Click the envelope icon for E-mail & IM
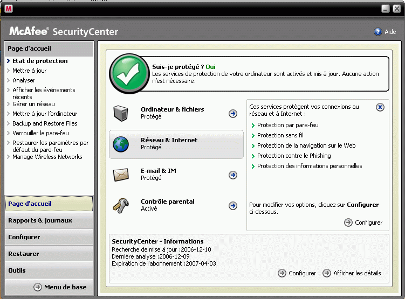This screenshot has height=299, width=405. pyautogui.click(x=121, y=175)
